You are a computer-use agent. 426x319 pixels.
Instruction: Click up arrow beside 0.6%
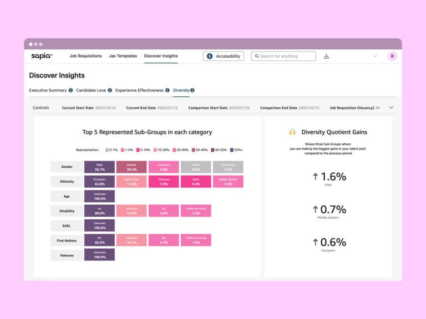point(315,242)
